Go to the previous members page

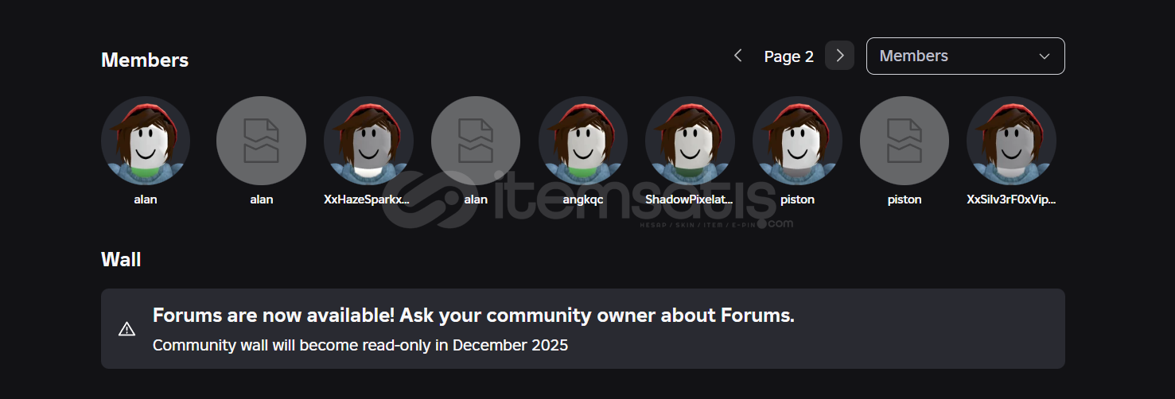737,56
